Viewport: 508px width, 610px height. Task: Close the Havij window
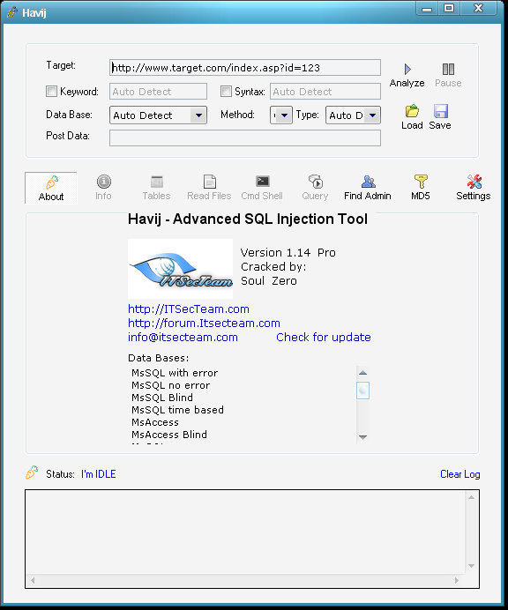tap(478, 8)
